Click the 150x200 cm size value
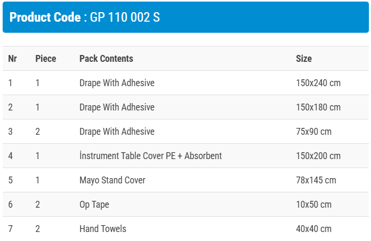The width and height of the screenshot is (371, 241). coord(318,156)
